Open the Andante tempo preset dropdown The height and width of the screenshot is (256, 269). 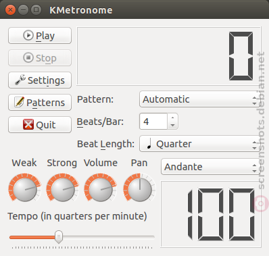click(211, 167)
